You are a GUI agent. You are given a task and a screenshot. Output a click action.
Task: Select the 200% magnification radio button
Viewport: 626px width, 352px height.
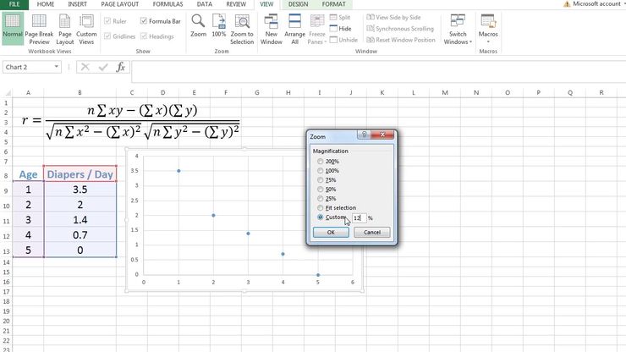coord(319,161)
